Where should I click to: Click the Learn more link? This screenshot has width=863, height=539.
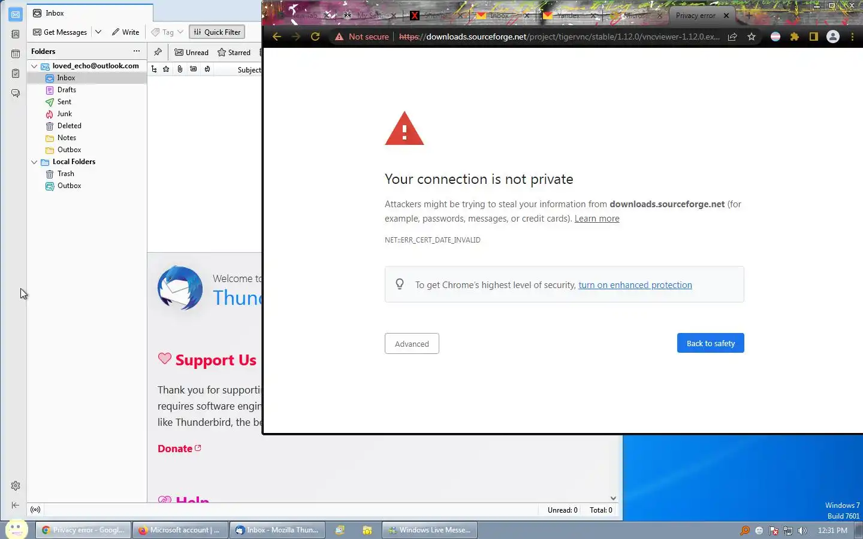pos(597,219)
